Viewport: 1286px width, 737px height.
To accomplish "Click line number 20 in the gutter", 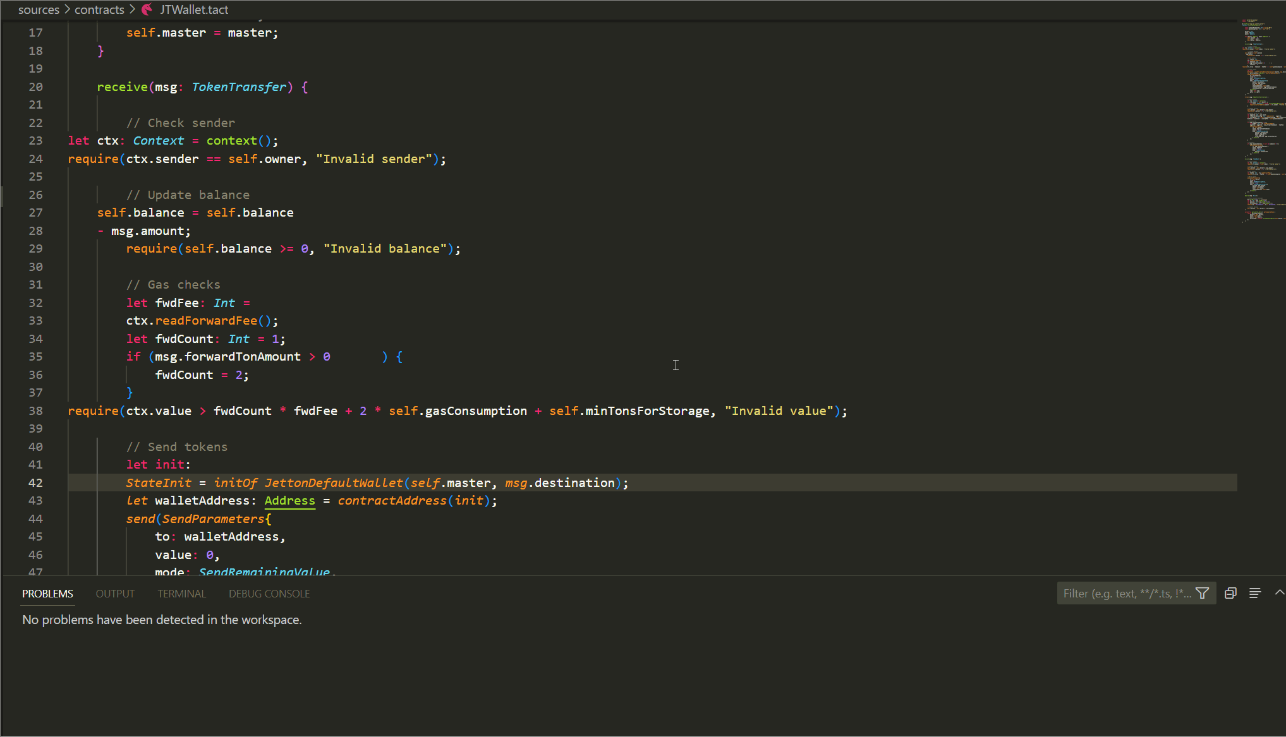I will tap(35, 87).
